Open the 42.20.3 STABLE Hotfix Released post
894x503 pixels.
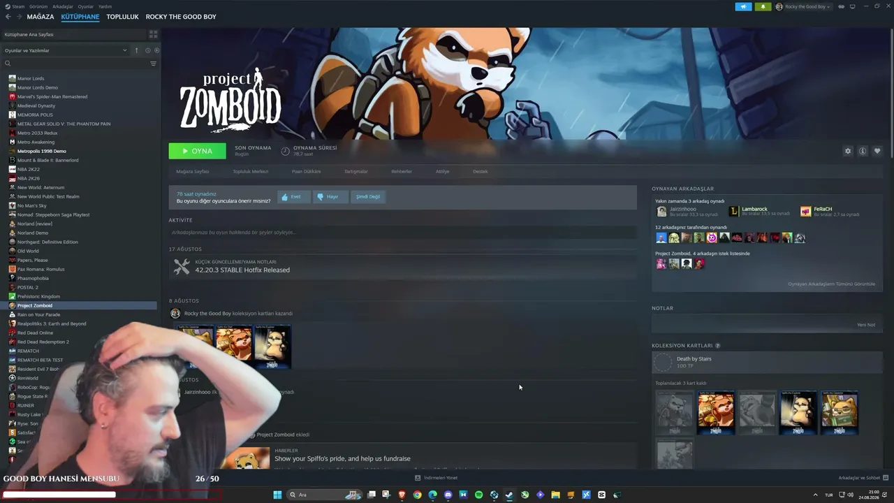[242, 270]
